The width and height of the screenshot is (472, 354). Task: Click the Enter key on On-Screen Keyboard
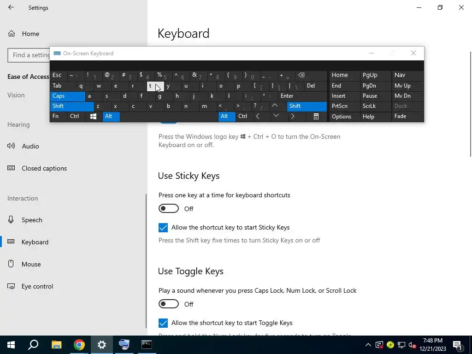302,96
